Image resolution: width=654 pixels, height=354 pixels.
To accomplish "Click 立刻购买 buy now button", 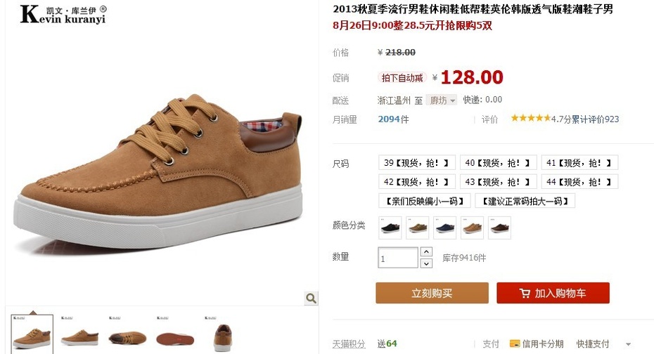I will [432, 293].
